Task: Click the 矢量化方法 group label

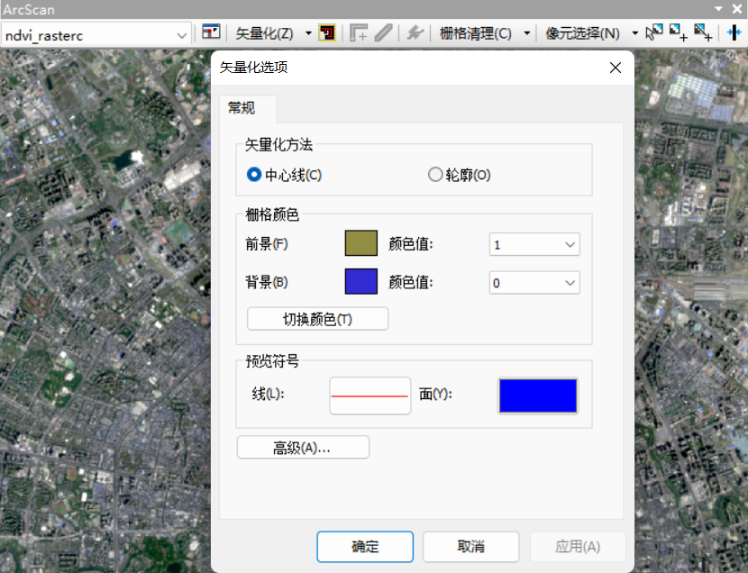Action: coord(278,145)
